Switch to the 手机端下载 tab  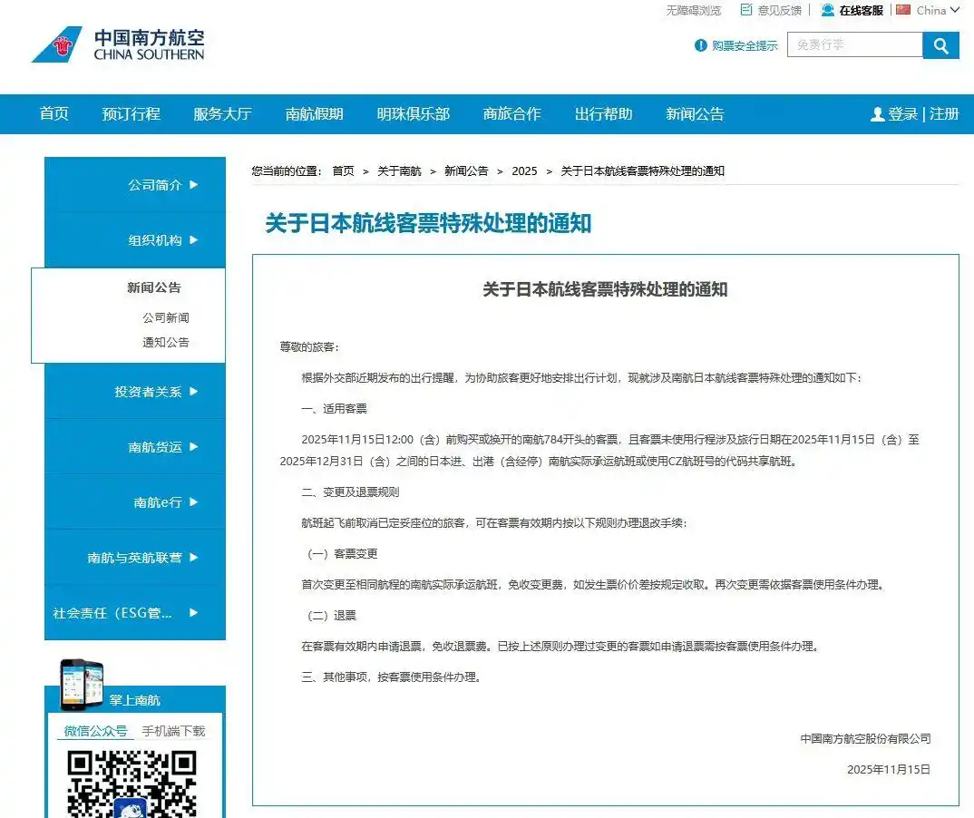[174, 730]
